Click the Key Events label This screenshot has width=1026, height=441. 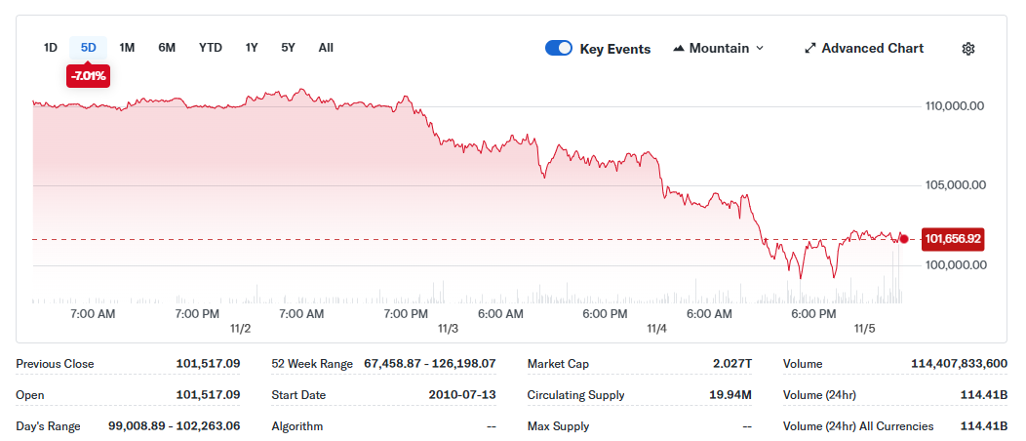[x=614, y=49]
